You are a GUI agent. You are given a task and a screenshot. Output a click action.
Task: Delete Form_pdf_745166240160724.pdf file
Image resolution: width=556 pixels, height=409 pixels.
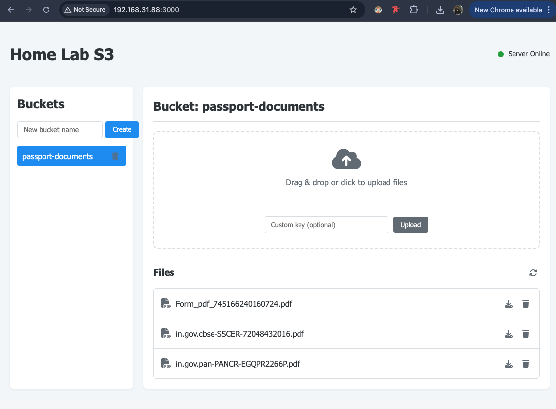[x=526, y=304]
